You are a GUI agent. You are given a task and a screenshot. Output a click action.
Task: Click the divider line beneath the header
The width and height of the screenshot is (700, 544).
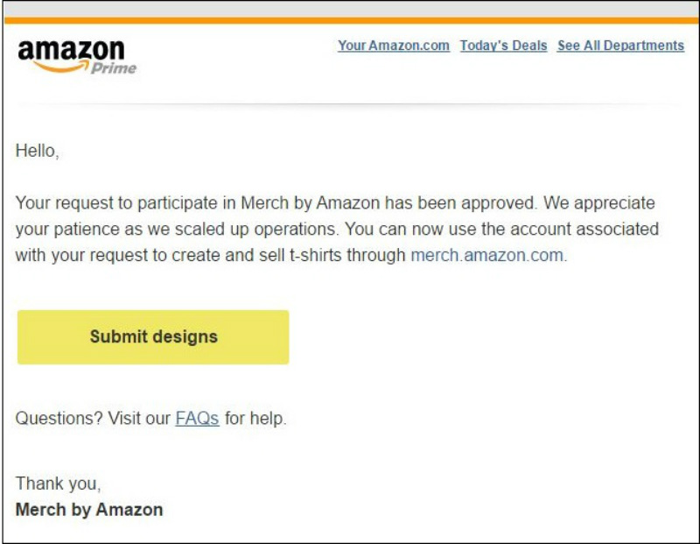click(350, 105)
